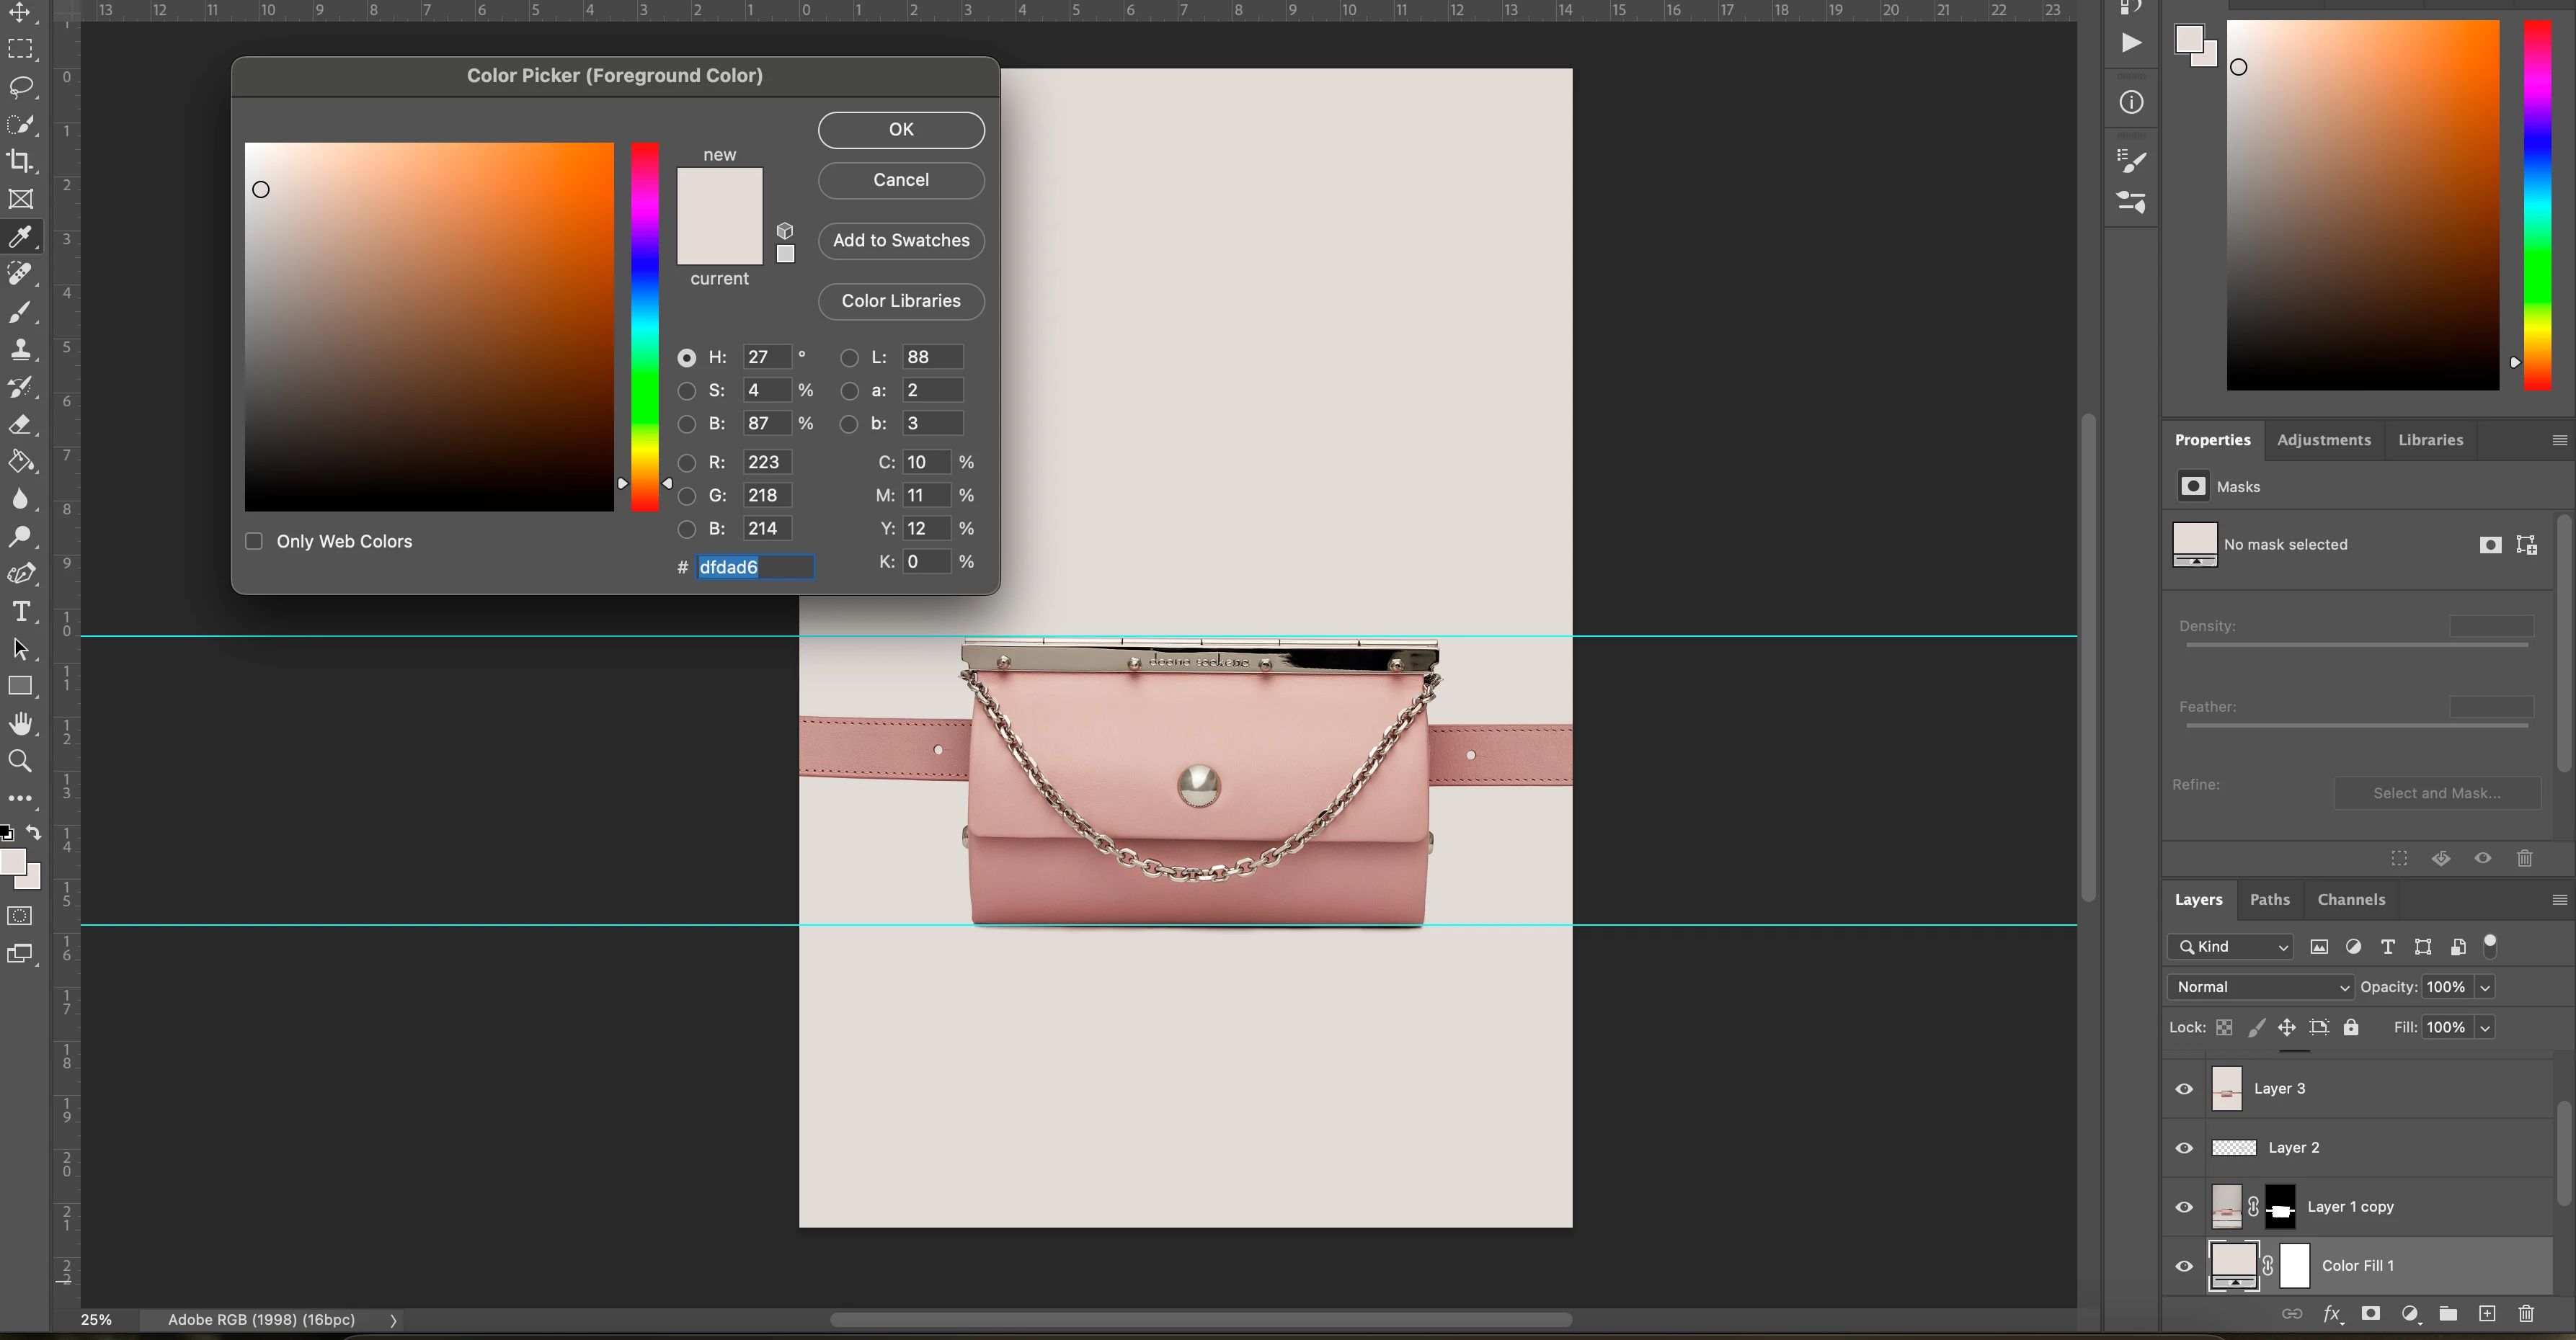Select the Crop tool in toolbar
Image resolution: width=2576 pixels, height=1340 pixels.
pos(20,161)
